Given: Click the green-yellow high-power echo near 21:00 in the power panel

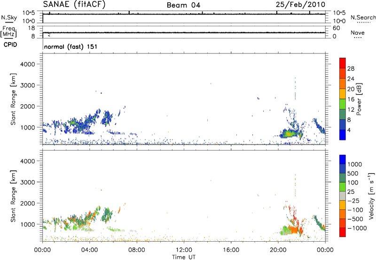Looking at the screenshot, I should [290, 134].
